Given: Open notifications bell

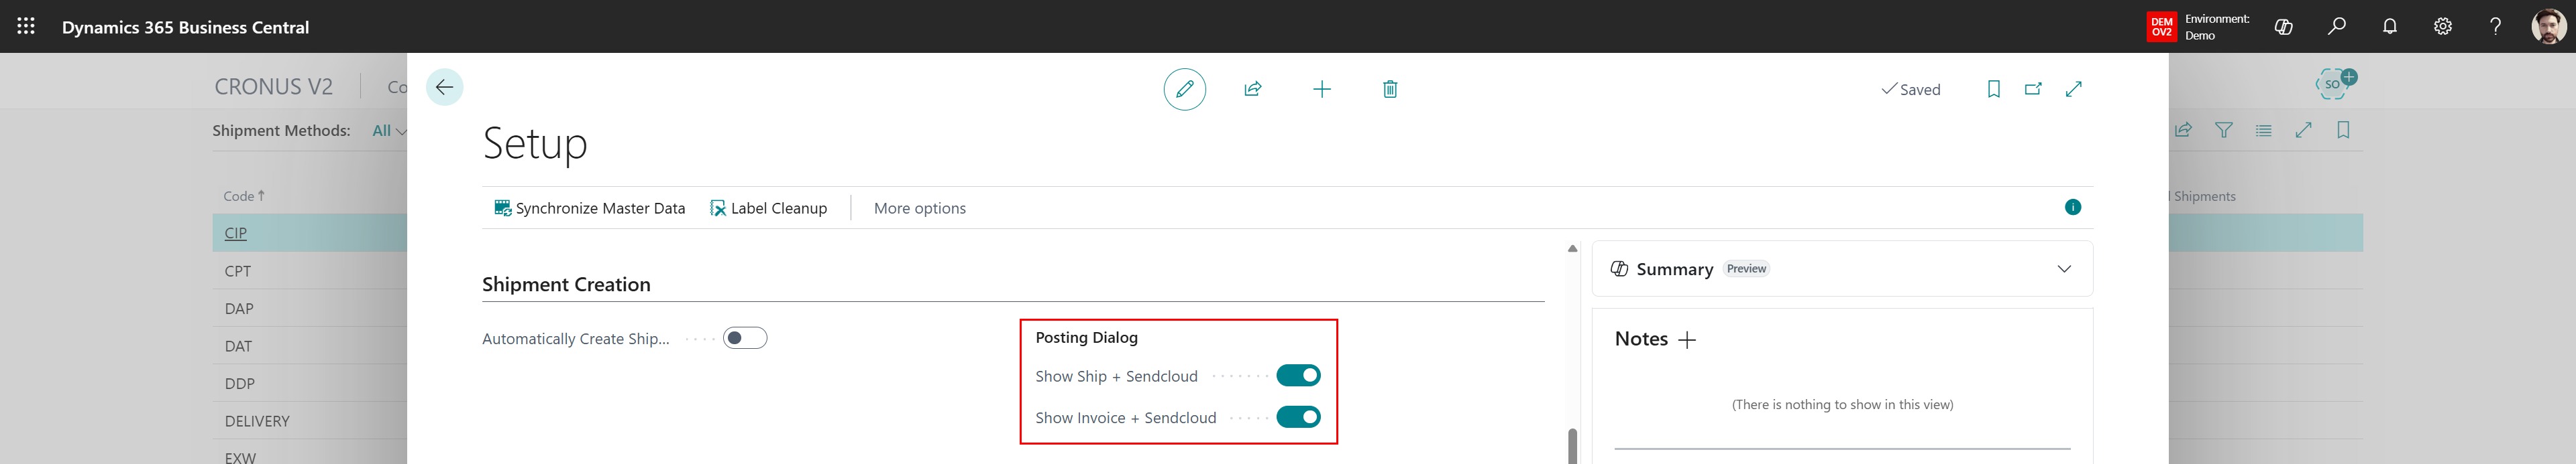Looking at the screenshot, I should (2389, 27).
